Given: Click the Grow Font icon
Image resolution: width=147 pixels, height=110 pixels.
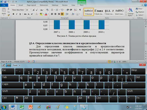Looking at the screenshot, I should point(33,10).
